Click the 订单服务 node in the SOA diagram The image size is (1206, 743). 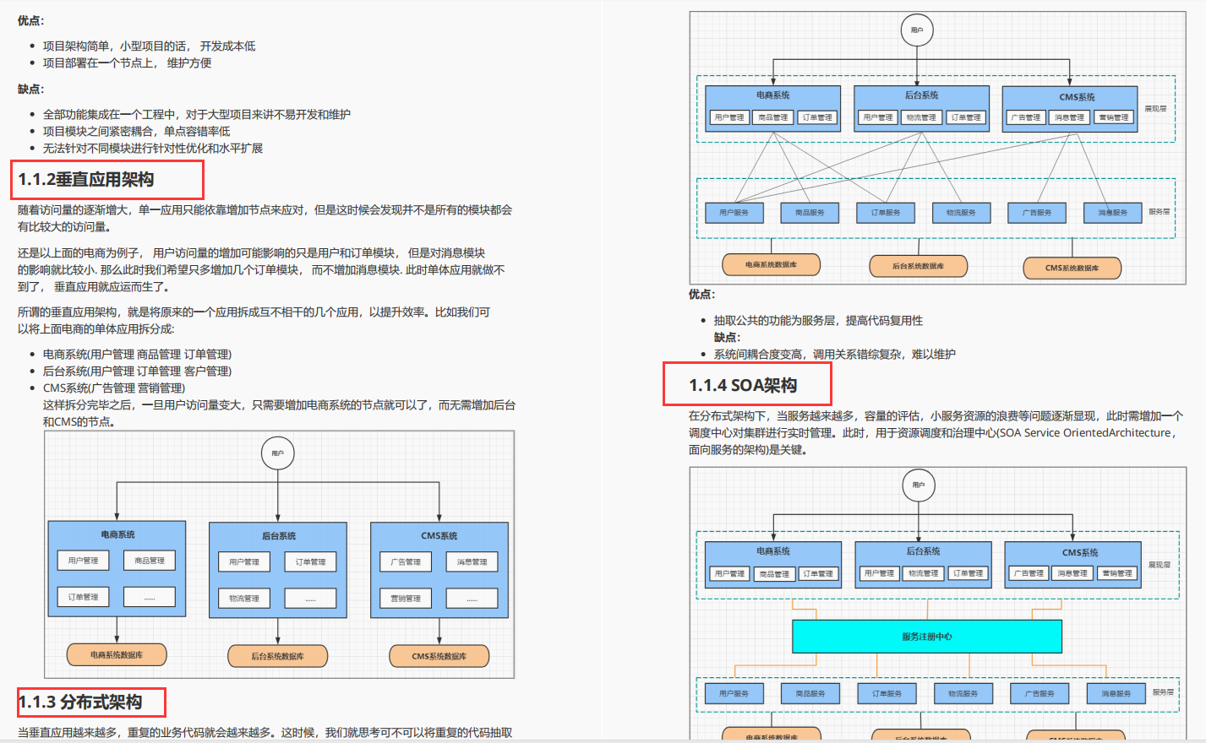pos(886,692)
